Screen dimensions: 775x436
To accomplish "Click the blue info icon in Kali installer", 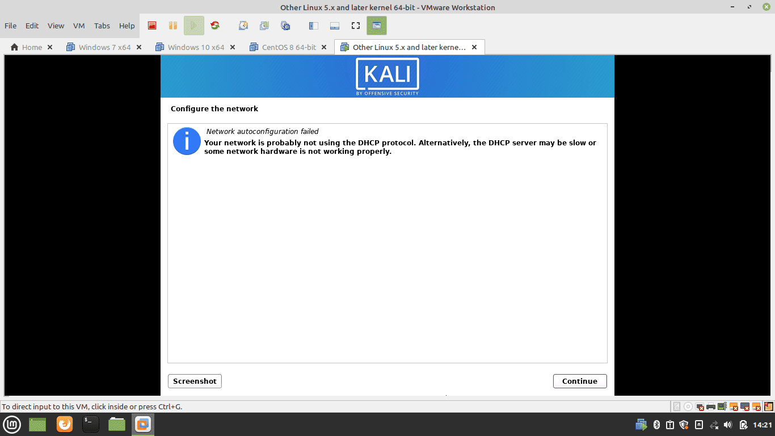I will coord(187,141).
